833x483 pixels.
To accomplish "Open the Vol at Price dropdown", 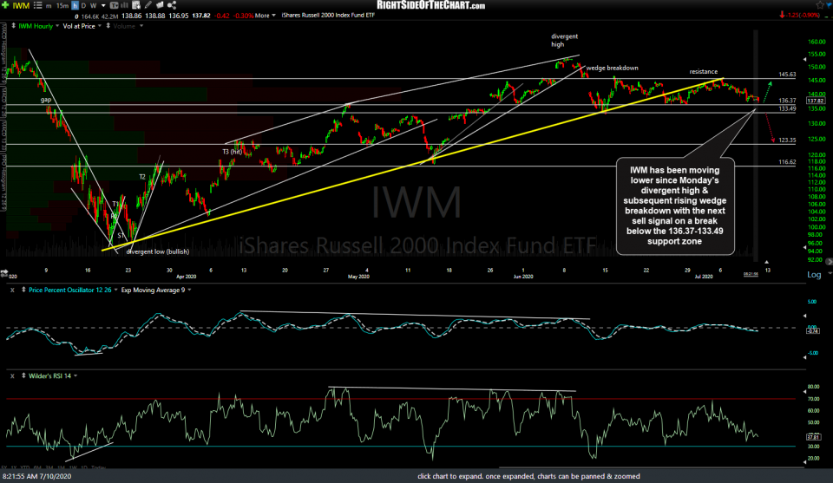I will point(99,26).
